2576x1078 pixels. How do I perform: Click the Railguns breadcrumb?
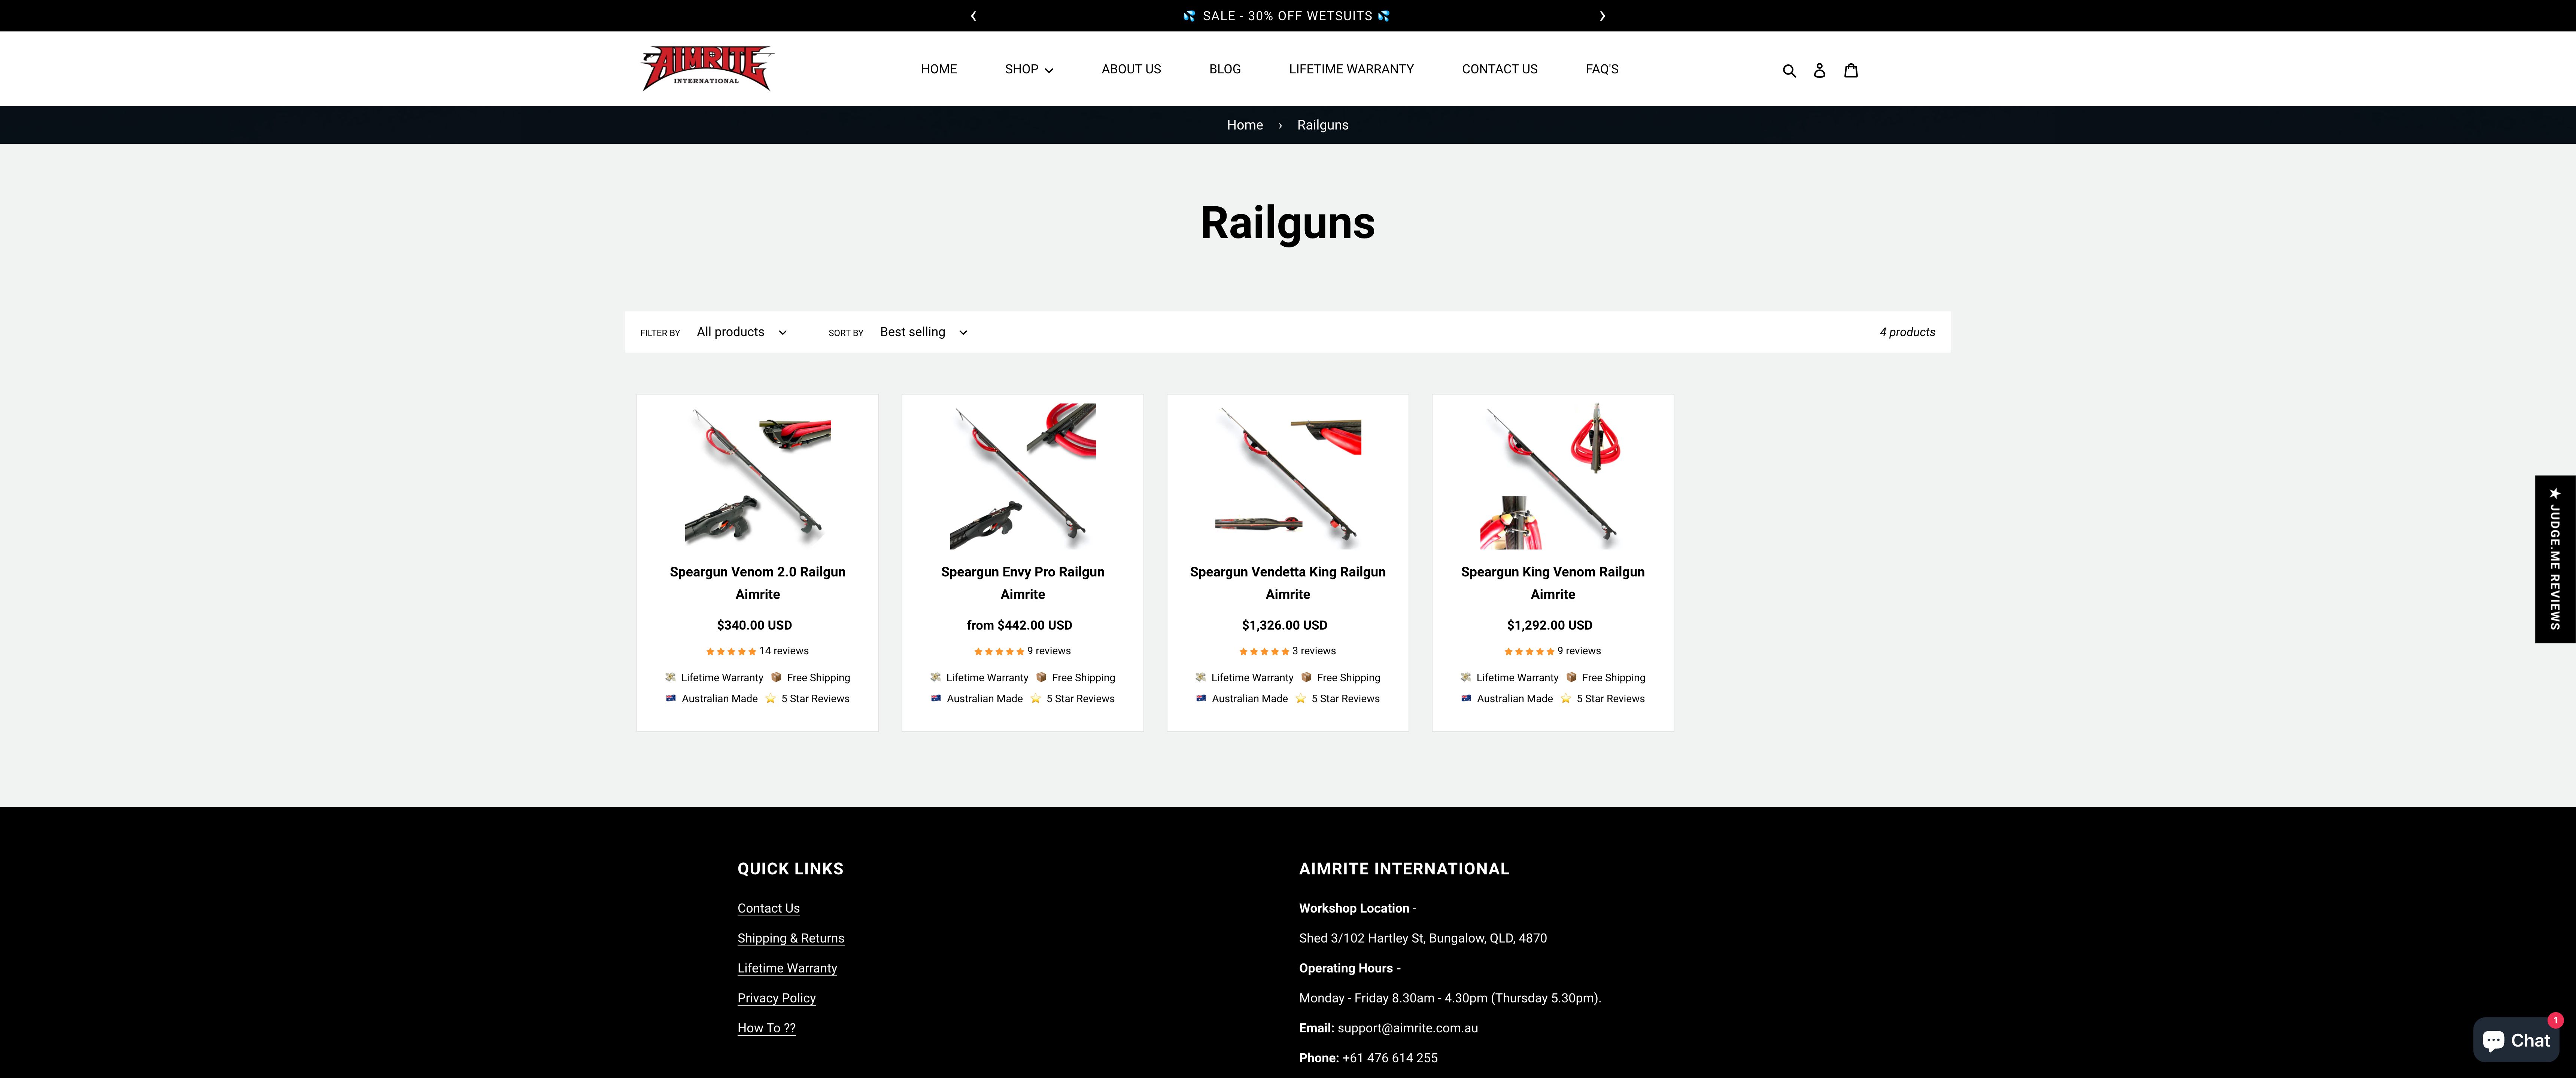tap(1322, 125)
